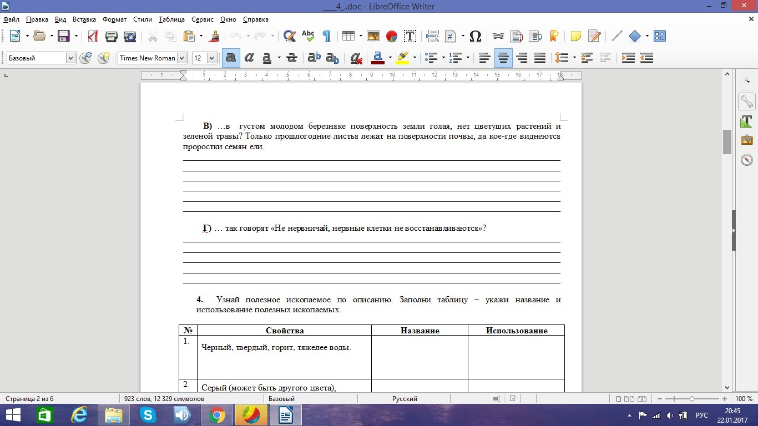
Task: Toggle formatting marks with the pilcrow icon
Action: tap(326, 37)
